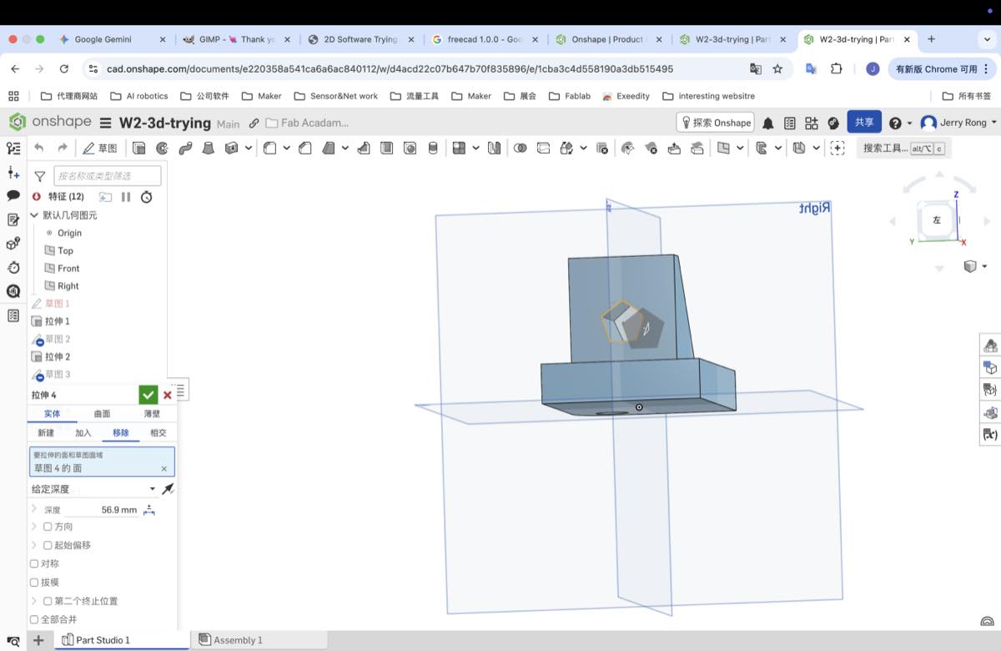The height and width of the screenshot is (651, 1001).
Task: Select the 新建 operation tab
Action: coord(46,432)
